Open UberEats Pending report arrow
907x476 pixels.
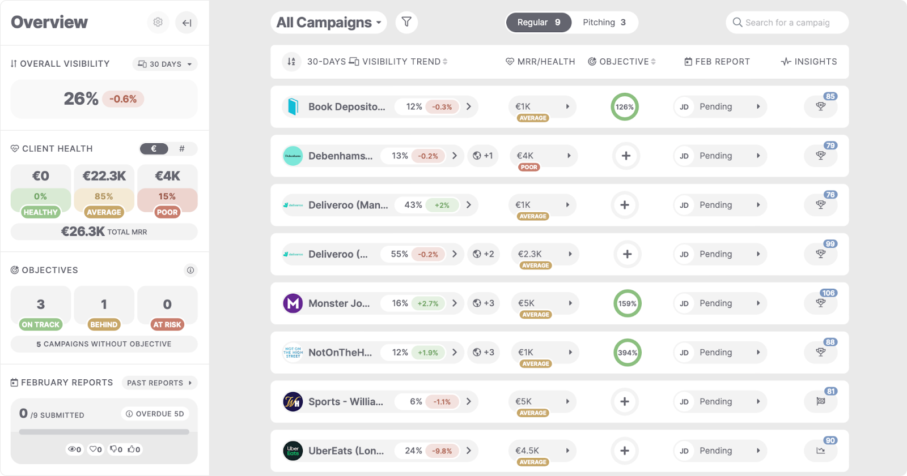(x=758, y=451)
